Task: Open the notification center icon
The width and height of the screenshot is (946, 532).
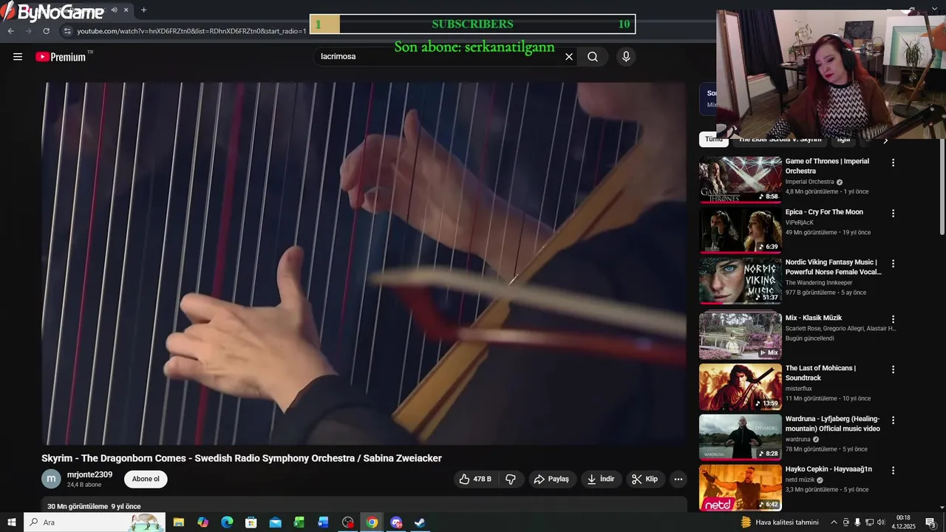Action: pyautogui.click(x=931, y=522)
